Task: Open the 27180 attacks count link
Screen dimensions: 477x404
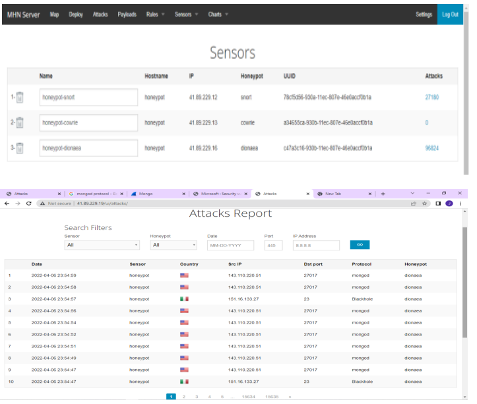Action: pyautogui.click(x=432, y=97)
